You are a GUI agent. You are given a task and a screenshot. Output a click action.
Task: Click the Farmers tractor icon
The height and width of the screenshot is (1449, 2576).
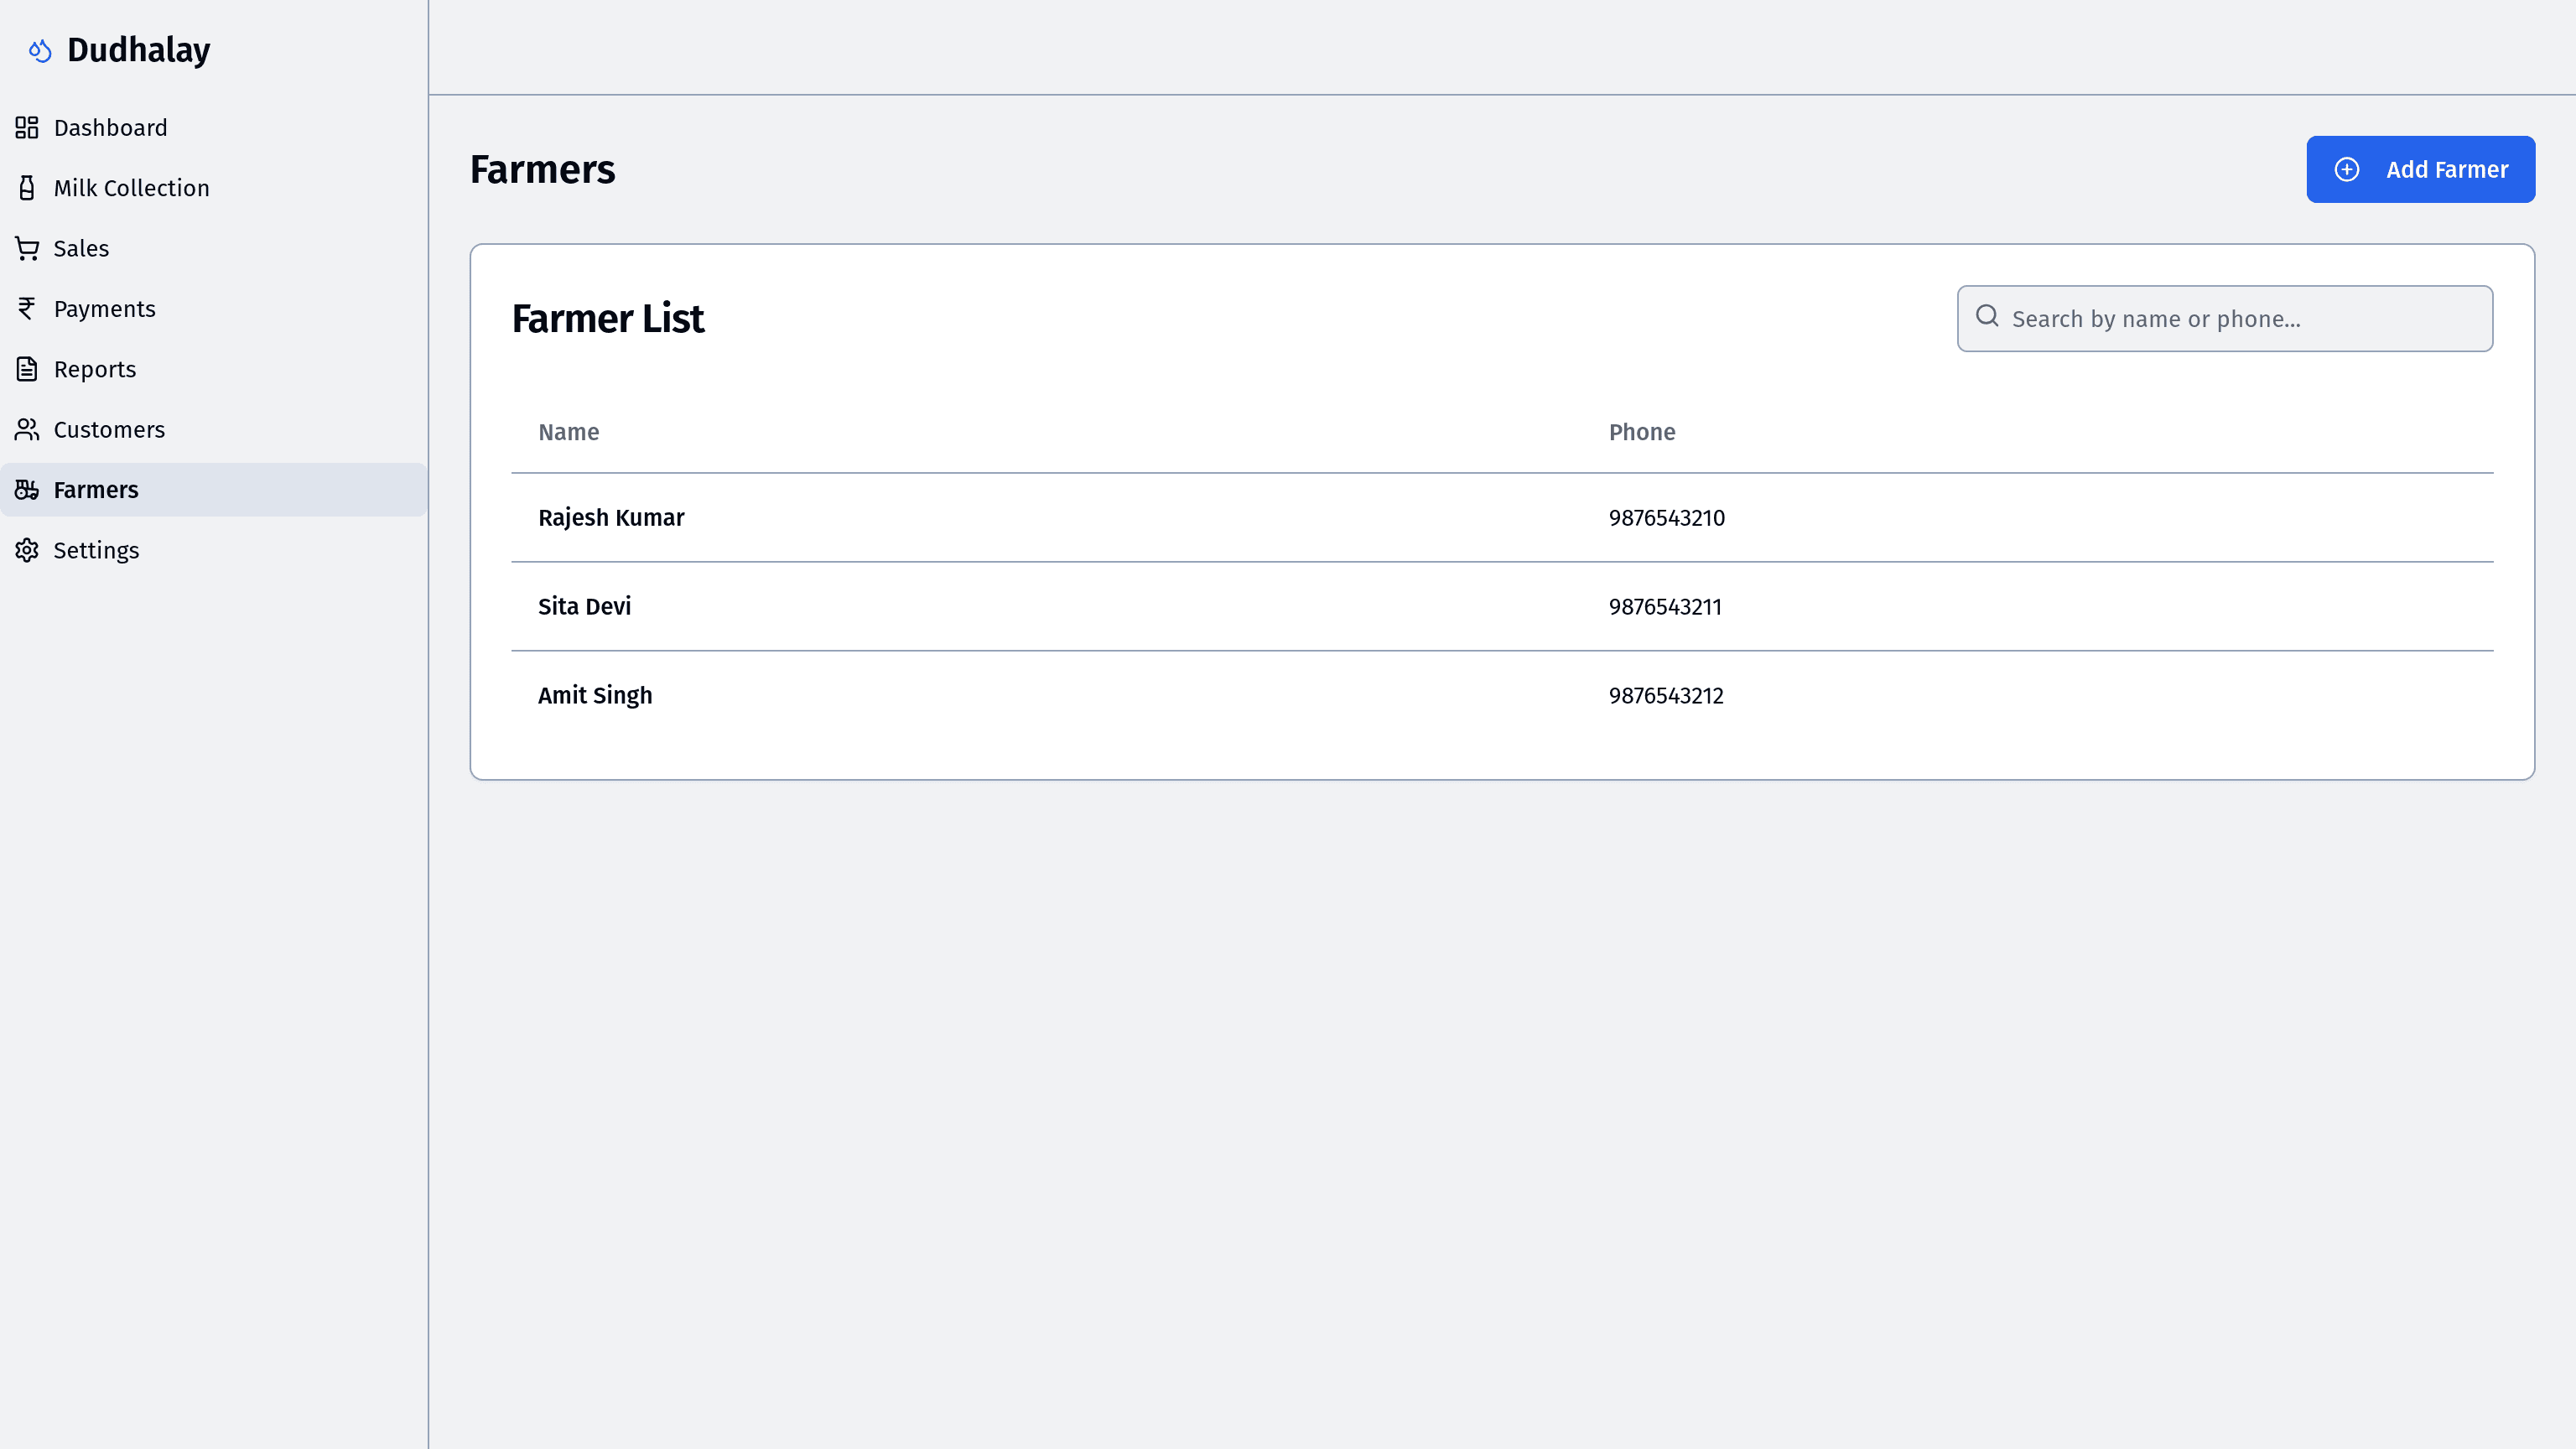point(27,490)
